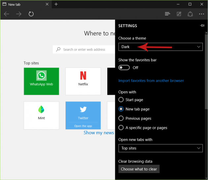The width and height of the screenshot is (208, 180).
Task: Expand the Open new tabs with dropdown
Action: (x=160, y=148)
